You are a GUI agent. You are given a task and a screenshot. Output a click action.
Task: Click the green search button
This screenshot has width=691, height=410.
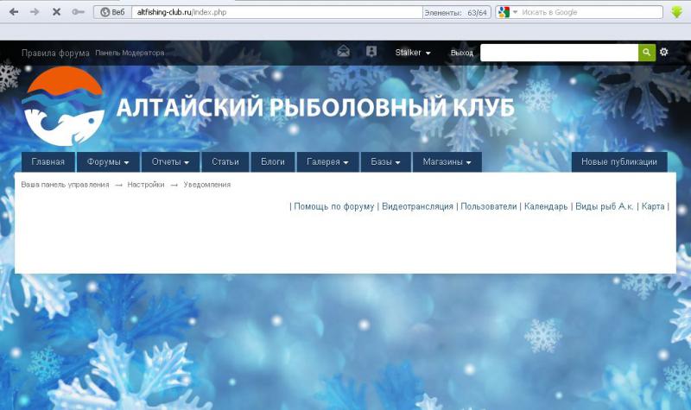coord(647,53)
